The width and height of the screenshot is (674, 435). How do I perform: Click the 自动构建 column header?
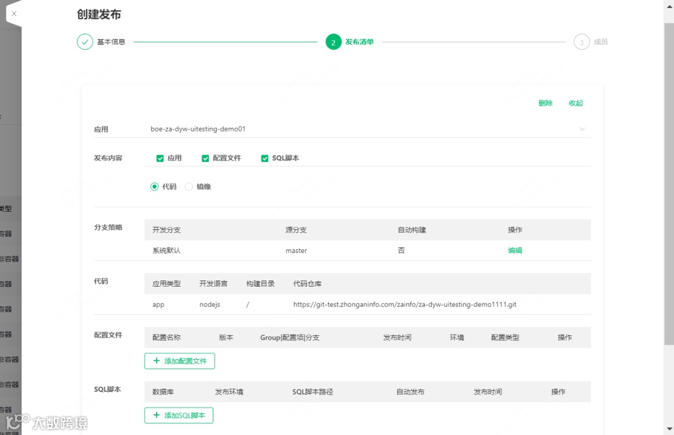(x=412, y=230)
